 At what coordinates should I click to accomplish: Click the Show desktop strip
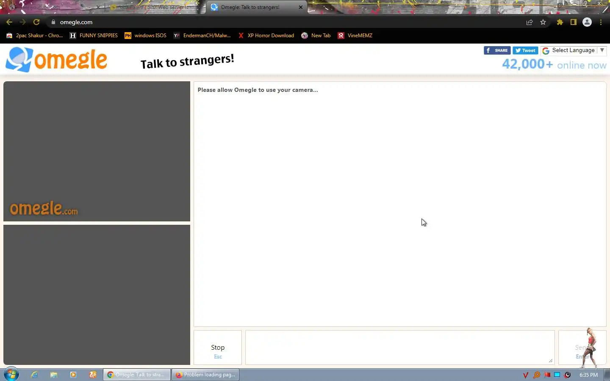[607, 375]
